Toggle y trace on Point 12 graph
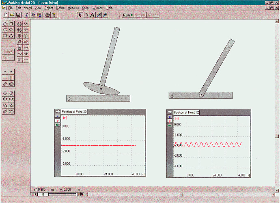This screenshot has width=280, height=203. point(169,121)
